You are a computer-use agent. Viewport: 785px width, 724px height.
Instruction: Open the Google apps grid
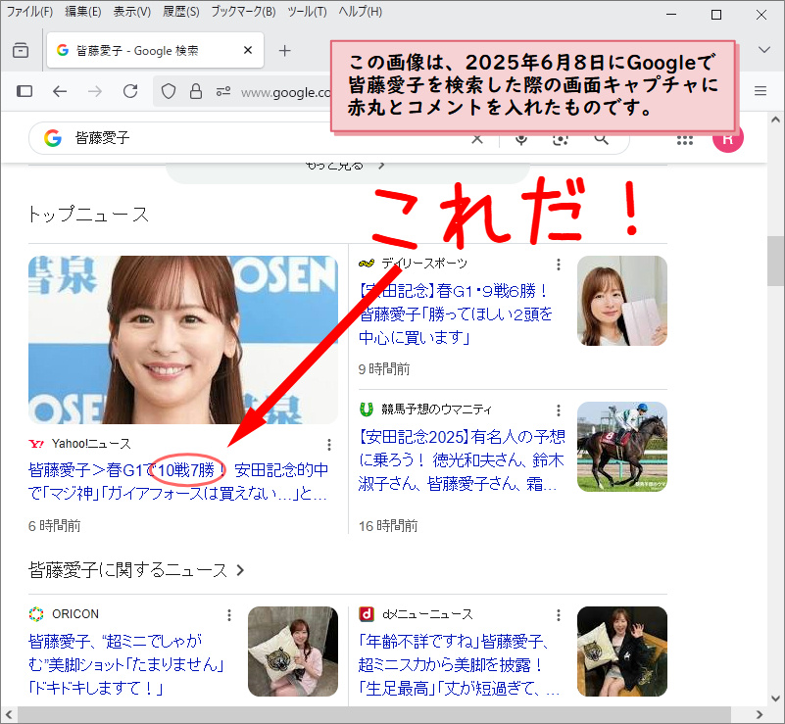click(x=684, y=140)
